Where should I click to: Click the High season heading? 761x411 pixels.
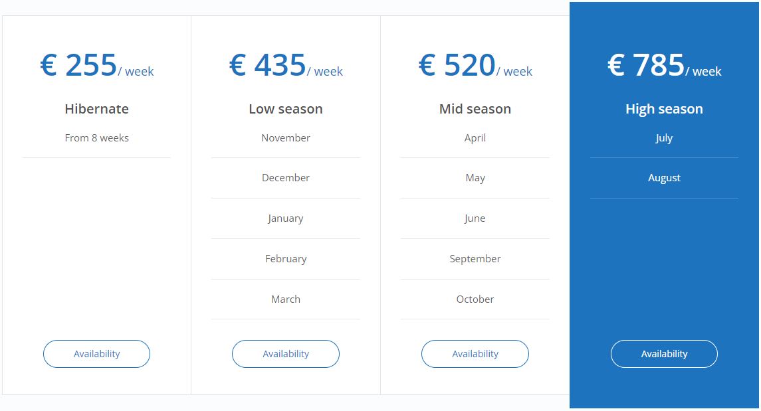click(664, 109)
